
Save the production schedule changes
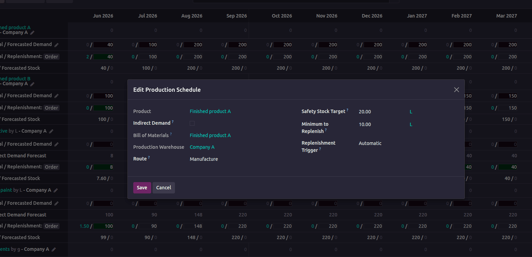click(x=142, y=188)
